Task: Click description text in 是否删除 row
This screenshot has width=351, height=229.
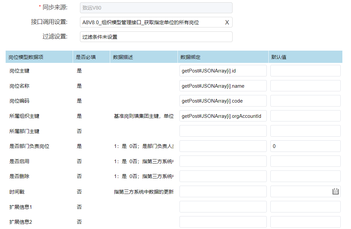Action: (144, 176)
